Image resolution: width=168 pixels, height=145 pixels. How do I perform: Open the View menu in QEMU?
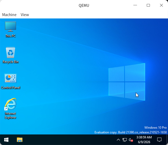(25, 15)
